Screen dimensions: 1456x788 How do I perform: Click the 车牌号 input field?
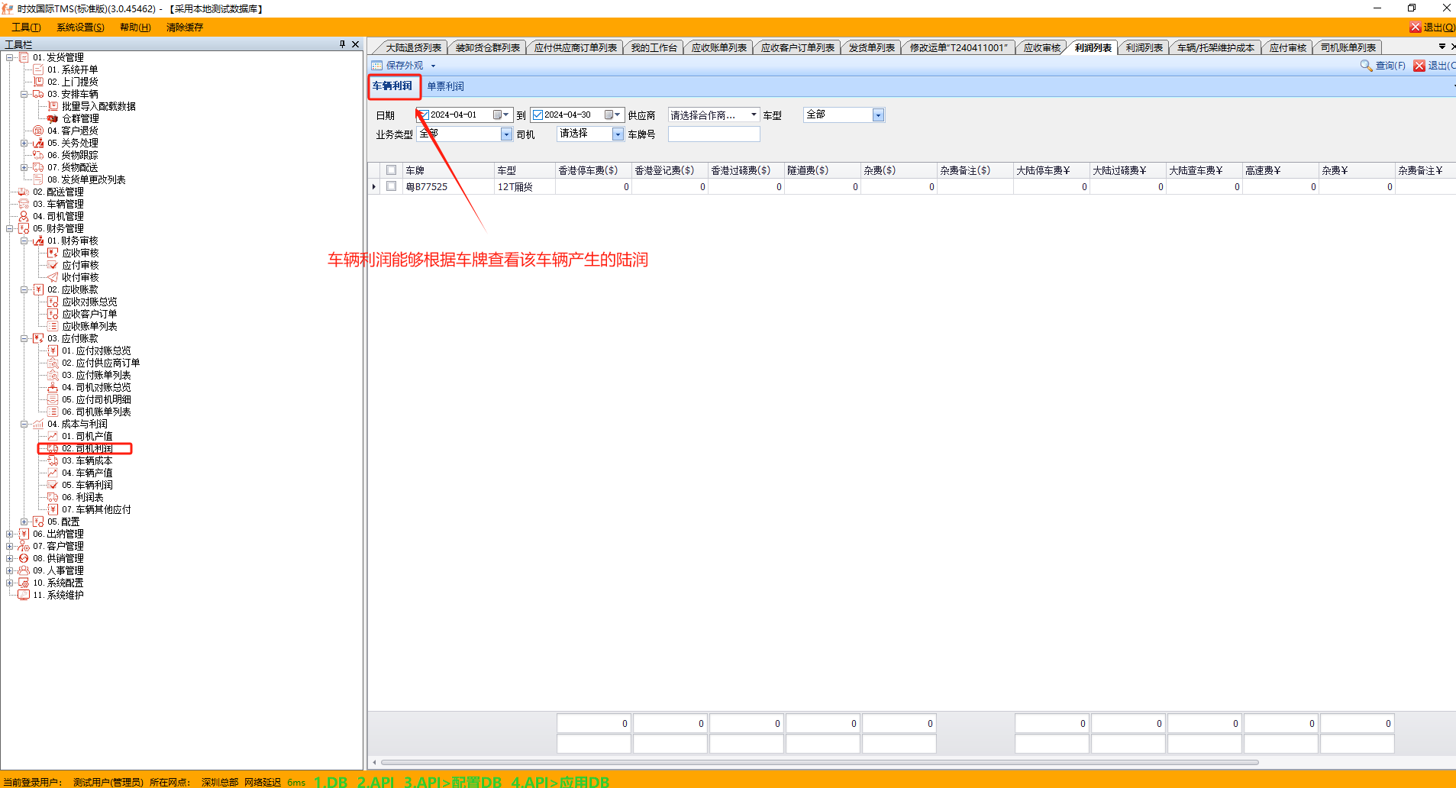(713, 134)
